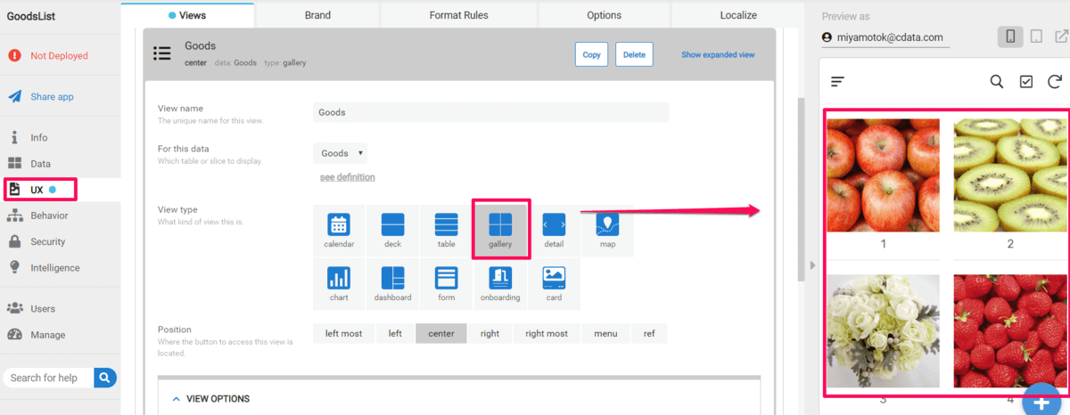This screenshot has height=415, width=1070.
Task: Click the help search magnifier button
Action: 105,378
